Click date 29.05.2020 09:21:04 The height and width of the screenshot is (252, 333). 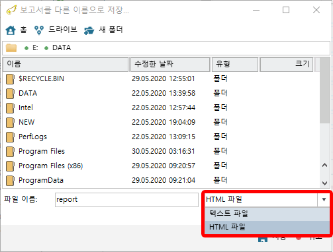(x=164, y=180)
